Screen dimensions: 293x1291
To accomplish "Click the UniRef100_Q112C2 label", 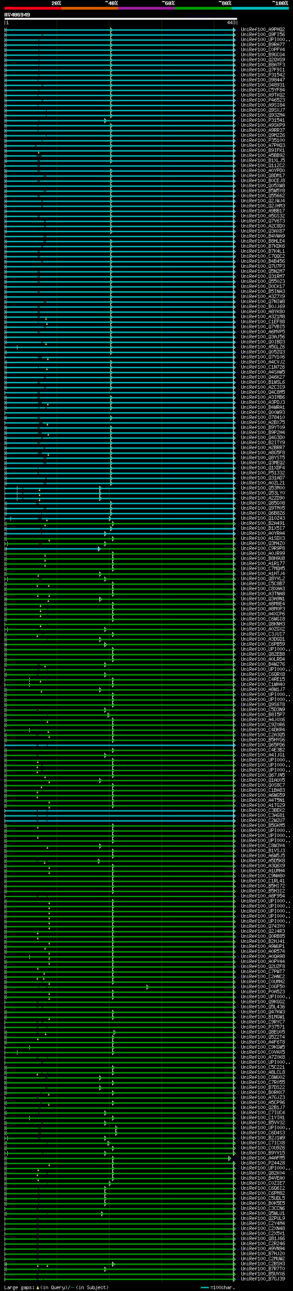I will click(x=263, y=165).
